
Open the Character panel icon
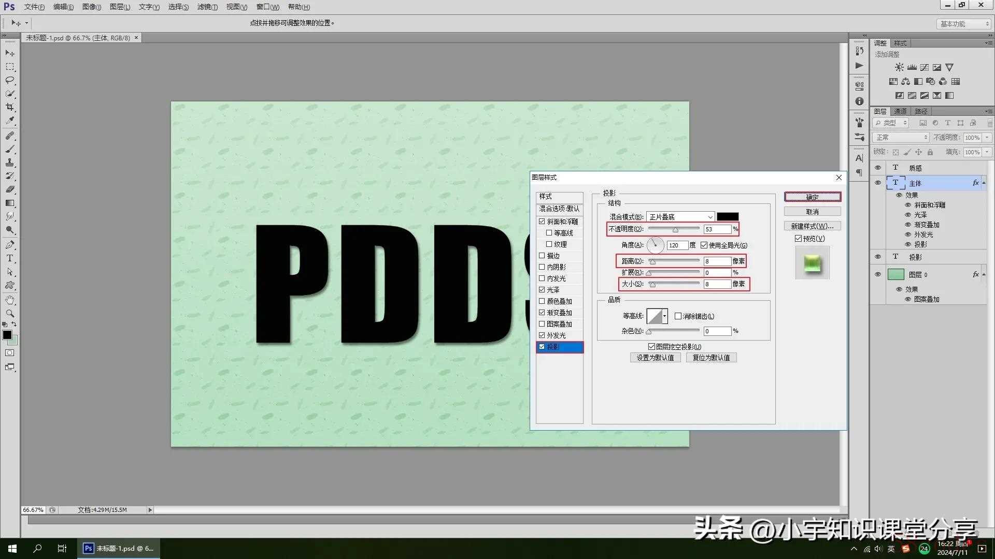coord(859,158)
